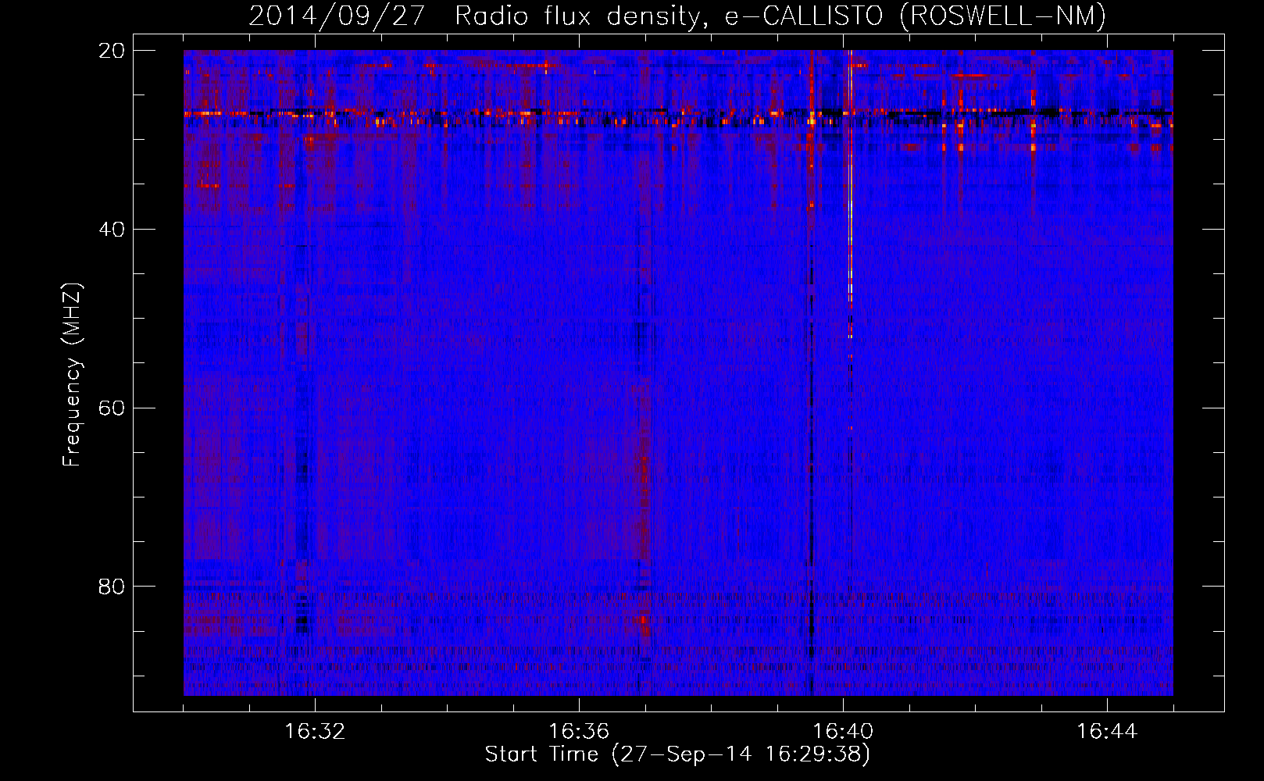The image size is (1264, 781).
Task: Select the Frequency (MHZ) axis label
Action: 72,375
